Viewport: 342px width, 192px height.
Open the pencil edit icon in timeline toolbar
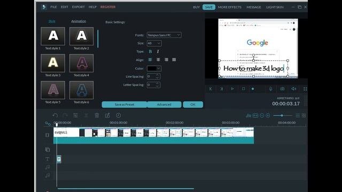pos(107,115)
